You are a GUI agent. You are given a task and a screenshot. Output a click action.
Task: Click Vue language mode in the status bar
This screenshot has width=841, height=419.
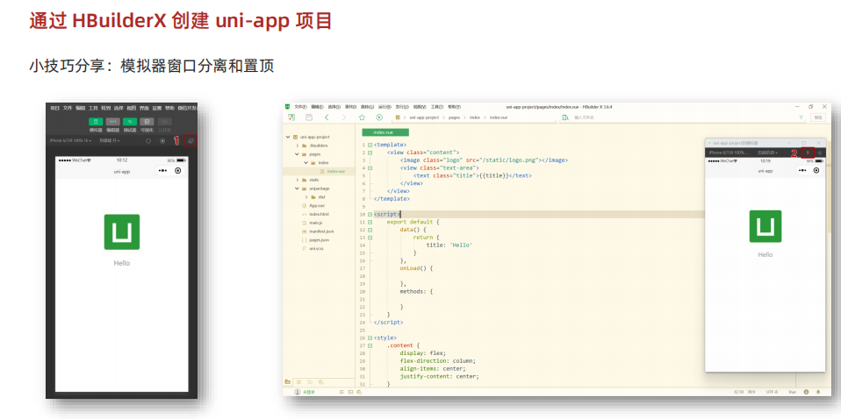coord(791,392)
